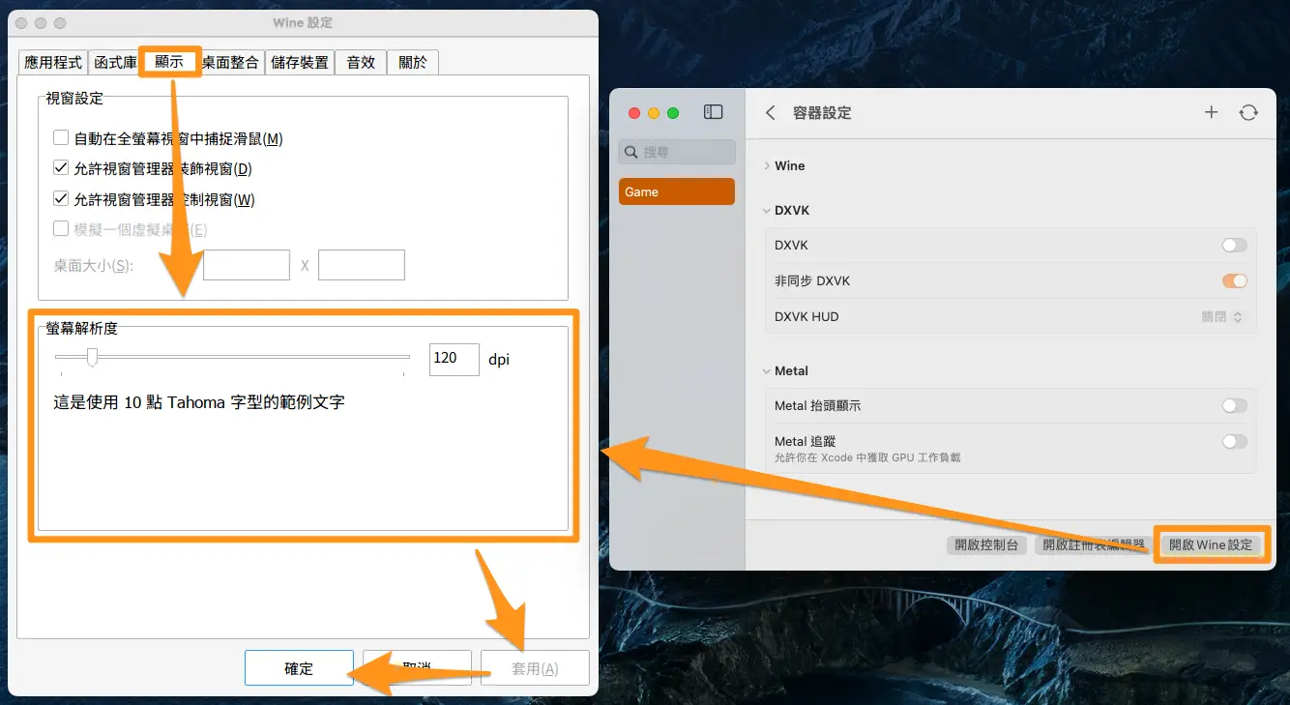Screen dimensions: 1290x705
Task: Click the 套用(A) button
Action: pos(535,668)
